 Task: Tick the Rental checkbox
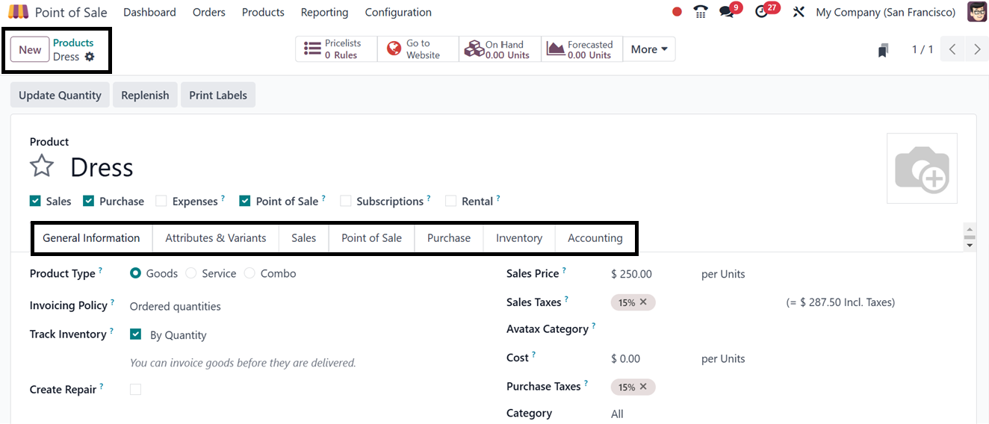tap(450, 201)
